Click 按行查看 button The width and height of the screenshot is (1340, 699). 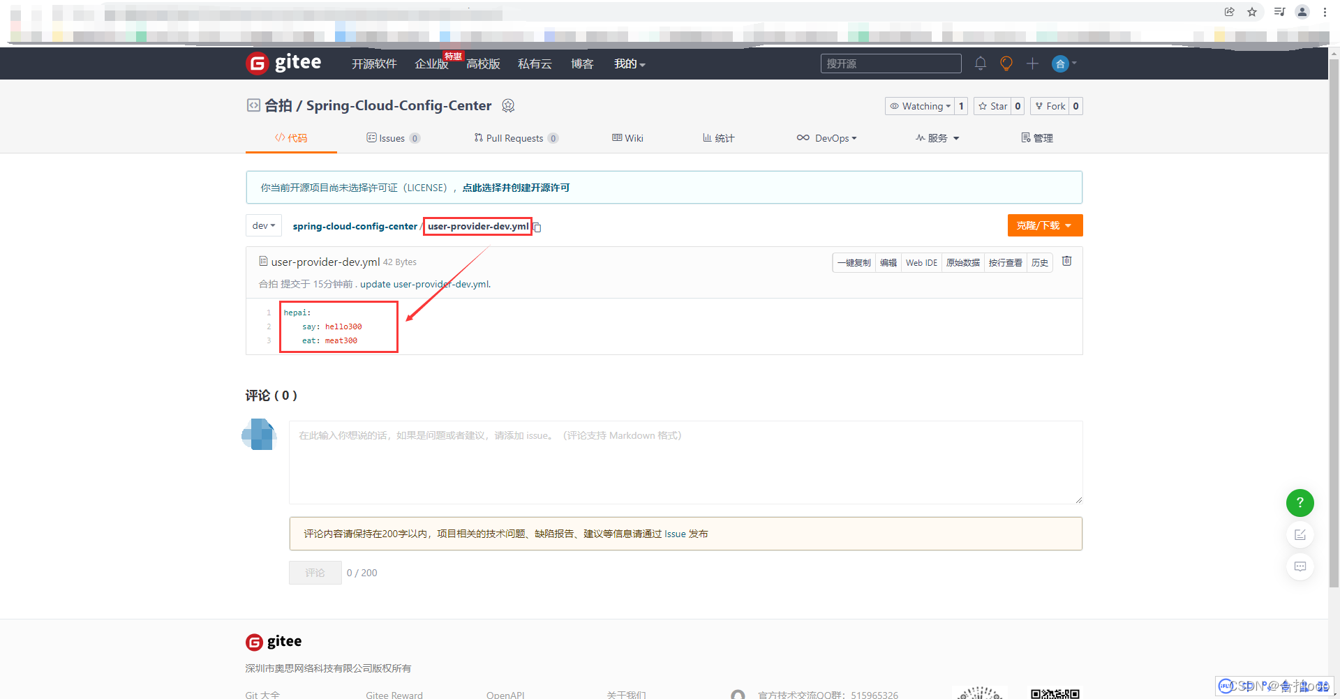[1005, 262]
